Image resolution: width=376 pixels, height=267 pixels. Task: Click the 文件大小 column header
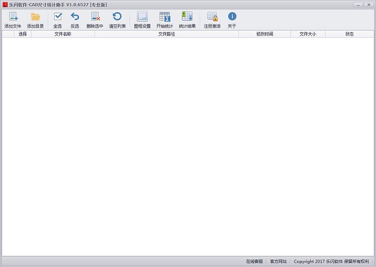(308, 34)
